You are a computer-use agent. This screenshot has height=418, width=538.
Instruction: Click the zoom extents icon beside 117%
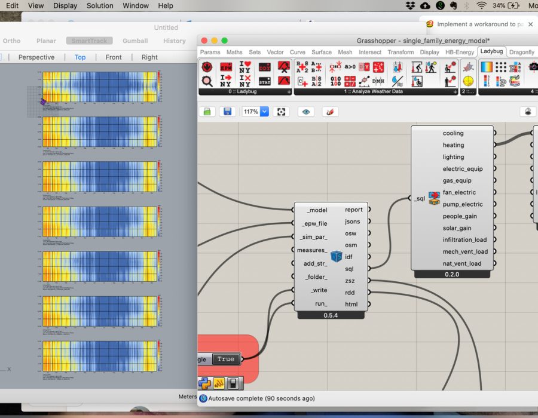click(281, 112)
